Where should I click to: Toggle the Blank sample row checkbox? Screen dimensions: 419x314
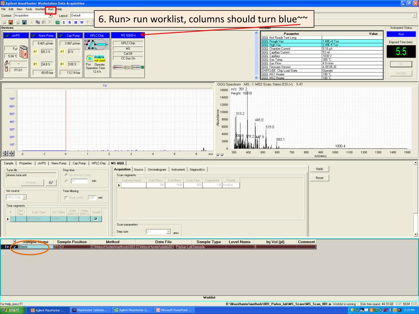(x=15, y=247)
